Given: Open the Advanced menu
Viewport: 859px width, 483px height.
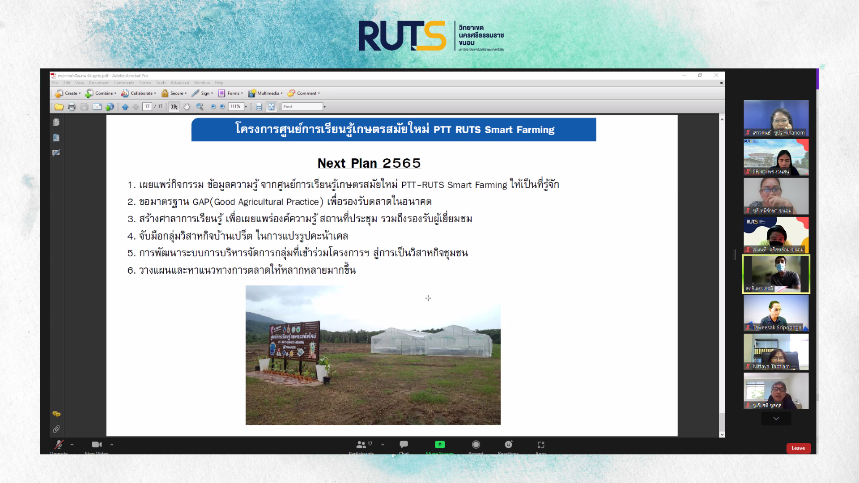Looking at the screenshot, I should click(x=180, y=83).
